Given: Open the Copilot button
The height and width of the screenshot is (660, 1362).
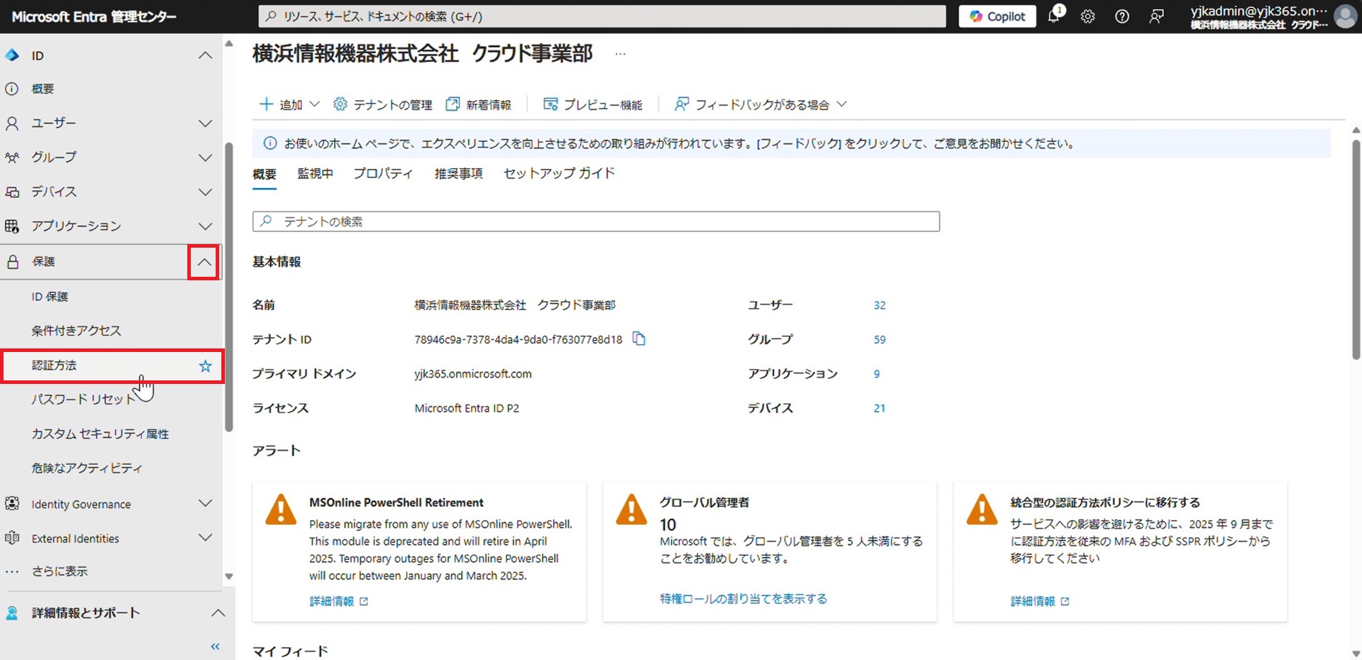Looking at the screenshot, I should [997, 16].
